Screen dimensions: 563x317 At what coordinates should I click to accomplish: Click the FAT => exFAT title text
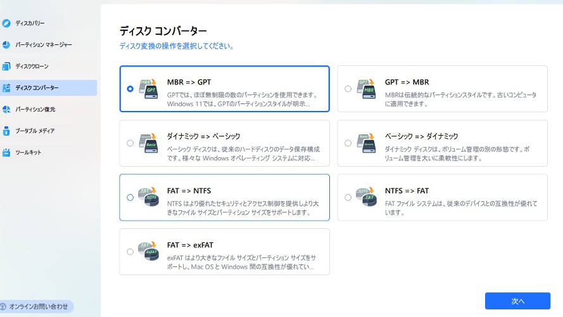[190, 245]
